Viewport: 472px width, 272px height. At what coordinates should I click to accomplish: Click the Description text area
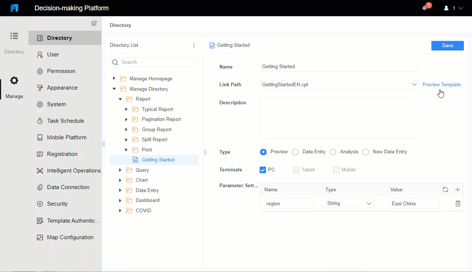(339, 118)
